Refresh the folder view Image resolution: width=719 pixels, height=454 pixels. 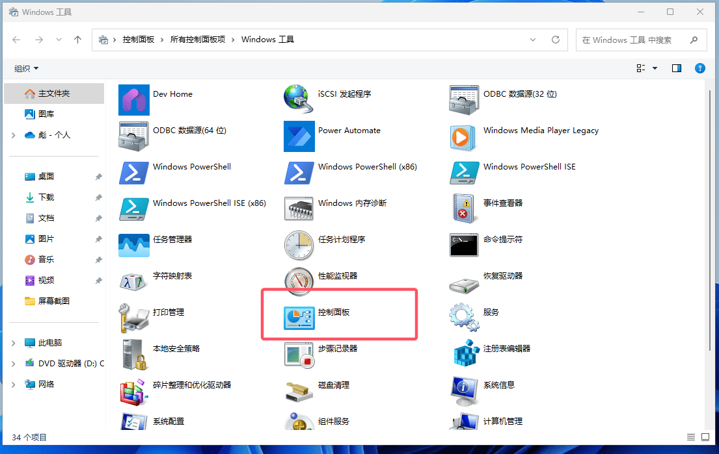click(x=556, y=40)
